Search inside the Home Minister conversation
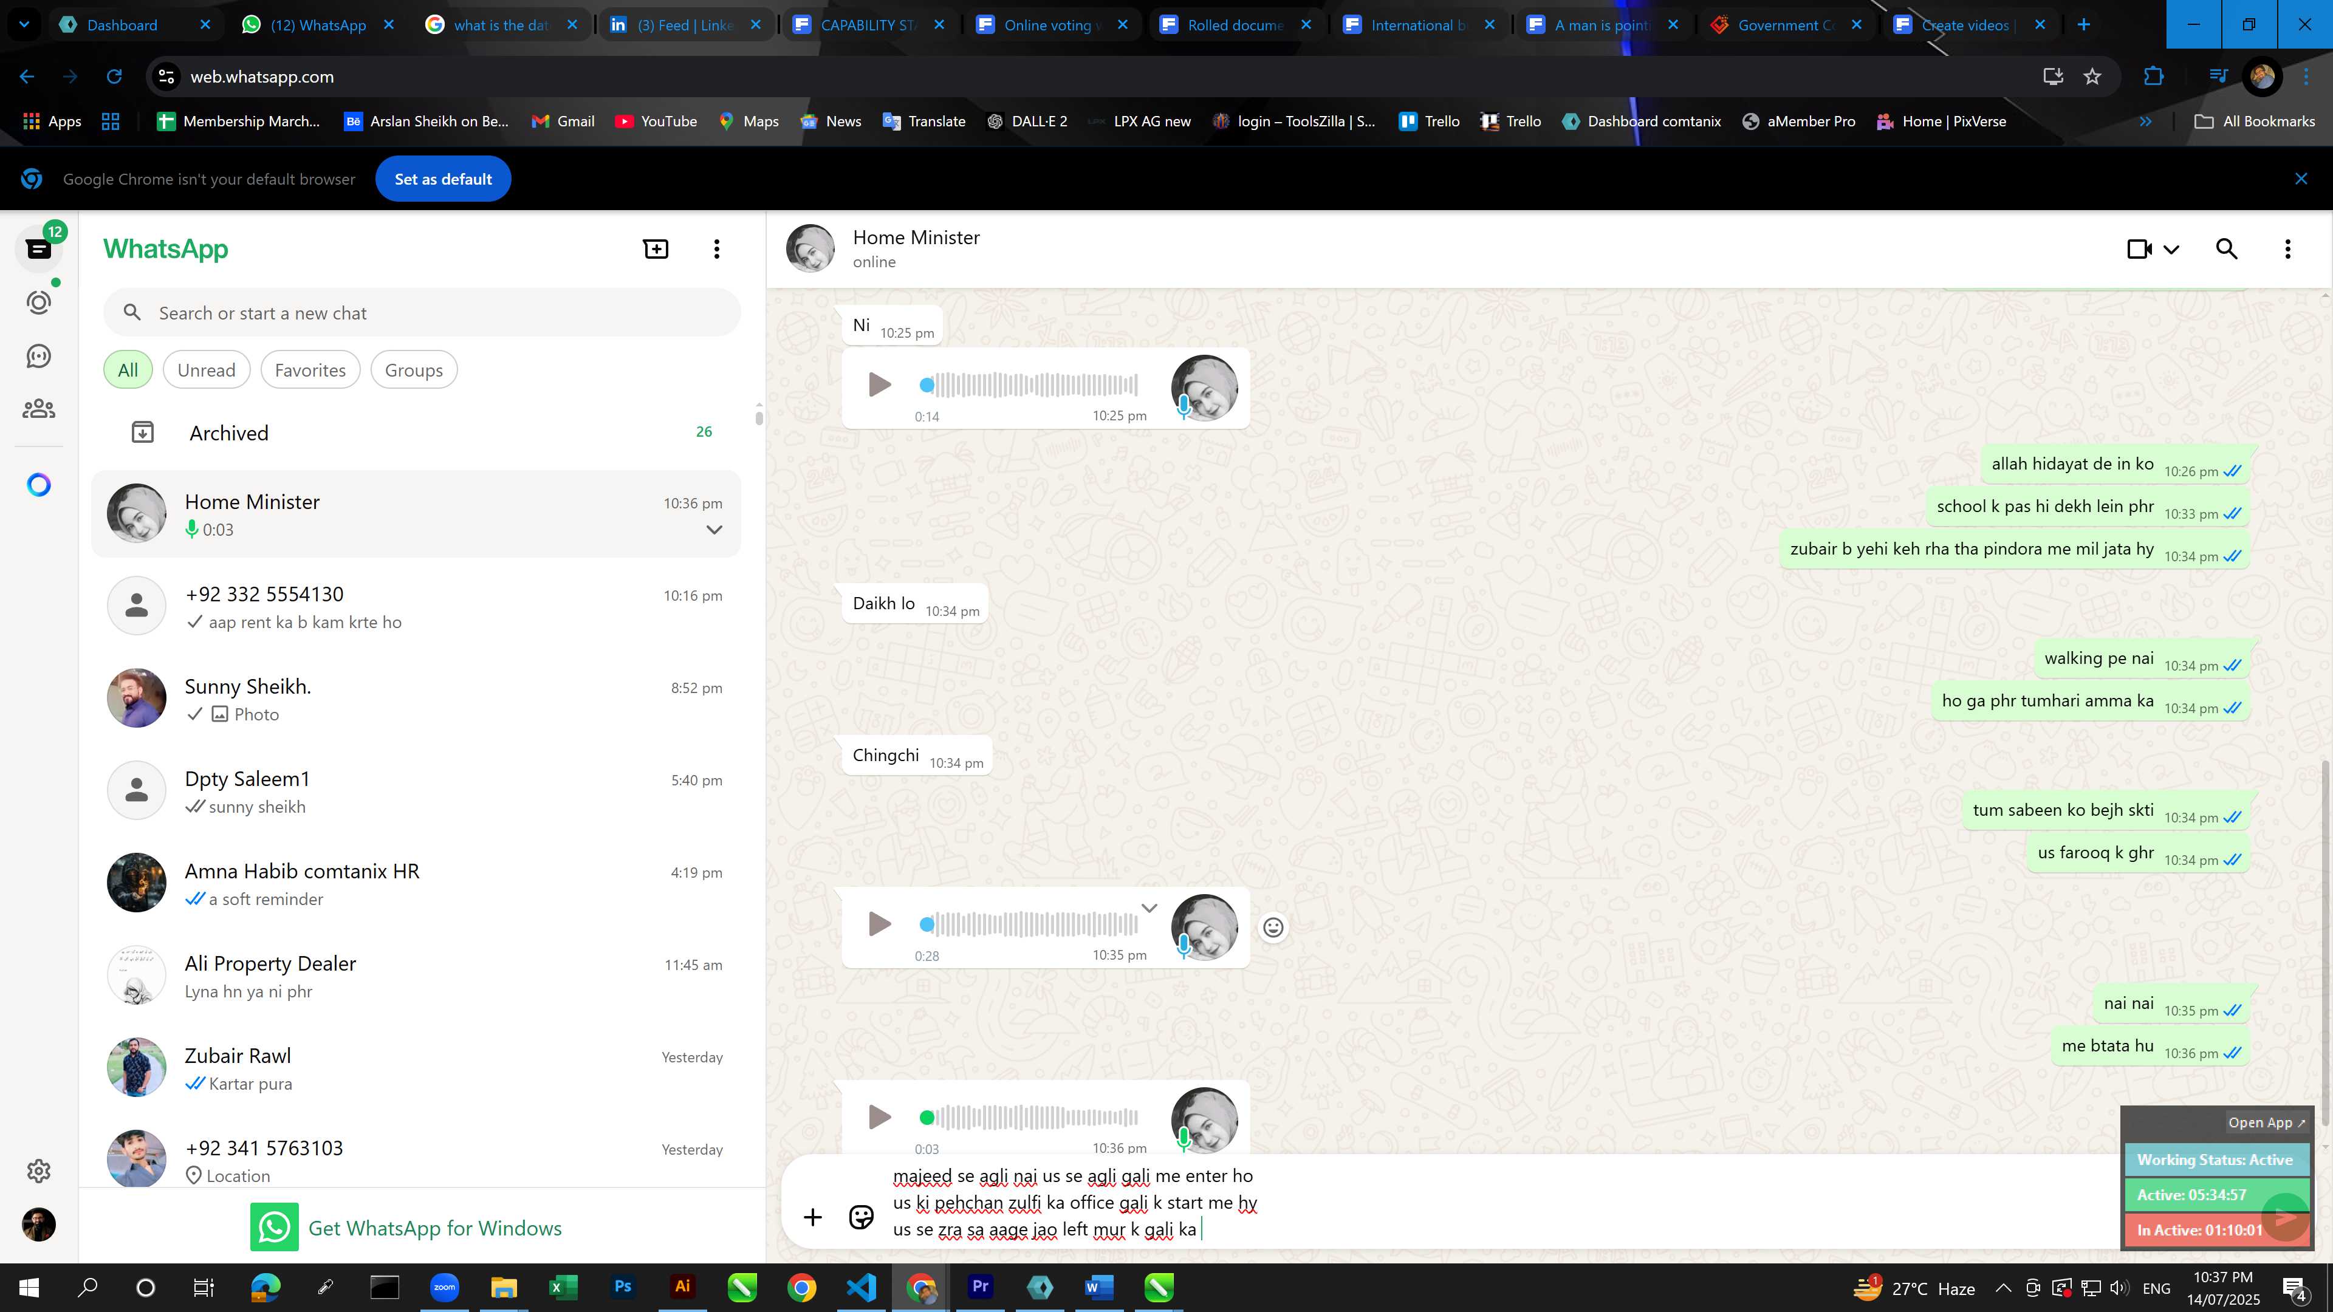2333x1312 pixels. click(x=2227, y=249)
